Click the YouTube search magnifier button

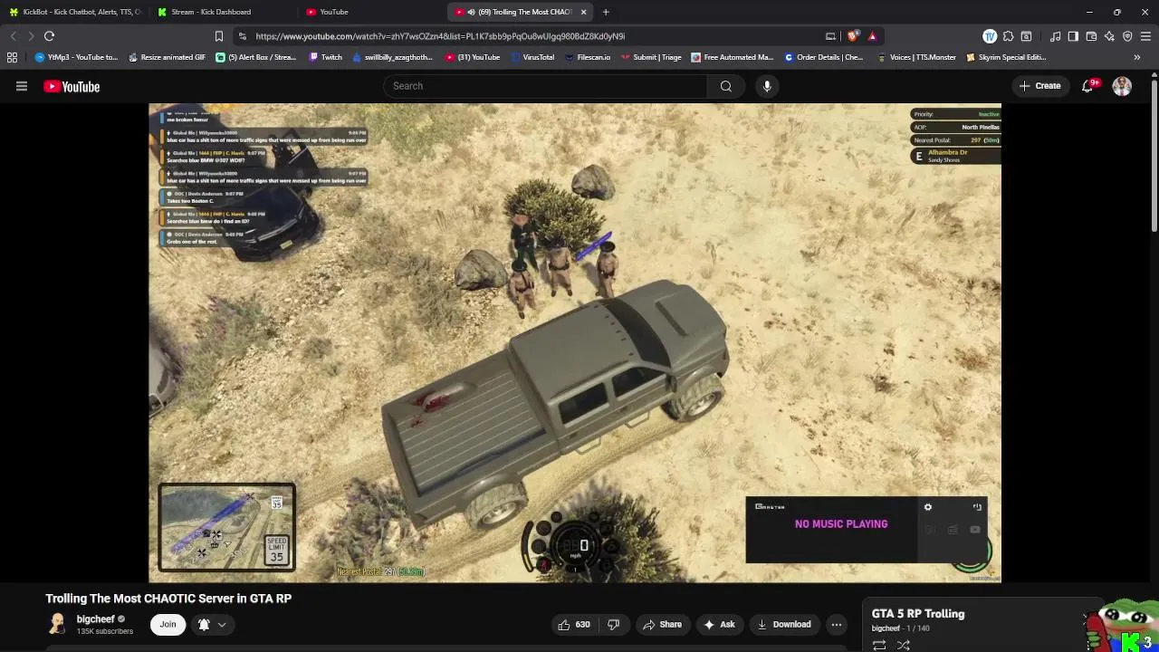click(725, 86)
